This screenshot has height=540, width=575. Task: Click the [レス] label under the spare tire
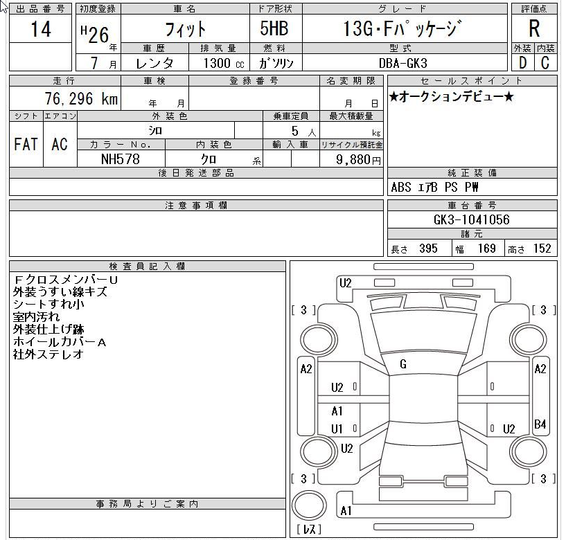[308, 530]
